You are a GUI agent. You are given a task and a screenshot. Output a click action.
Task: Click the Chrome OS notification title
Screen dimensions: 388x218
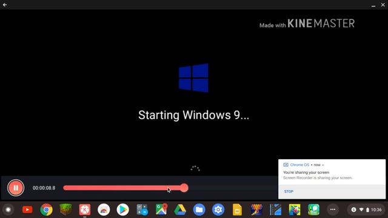pos(299,165)
